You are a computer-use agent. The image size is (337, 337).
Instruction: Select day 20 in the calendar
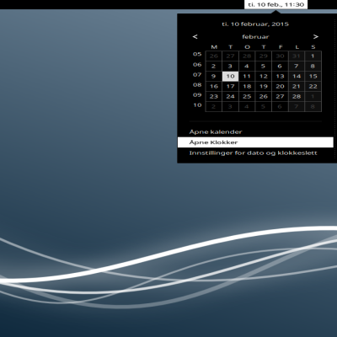(280, 86)
